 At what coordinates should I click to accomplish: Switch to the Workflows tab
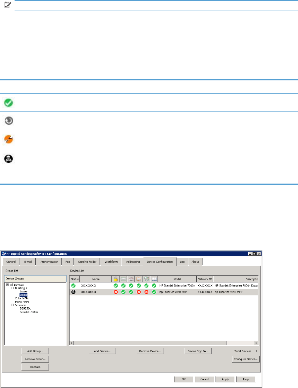pyautogui.click(x=111, y=262)
